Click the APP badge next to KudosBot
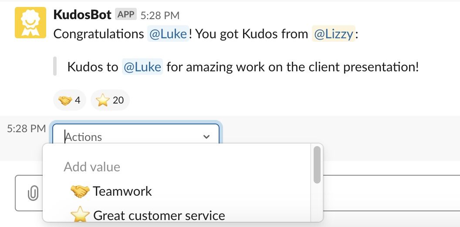Image resolution: width=460 pixels, height=227 pixels. point(126,14)
